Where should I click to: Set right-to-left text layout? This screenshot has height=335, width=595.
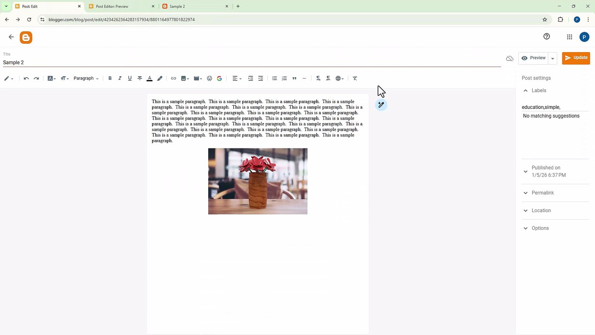coord(328,78)
